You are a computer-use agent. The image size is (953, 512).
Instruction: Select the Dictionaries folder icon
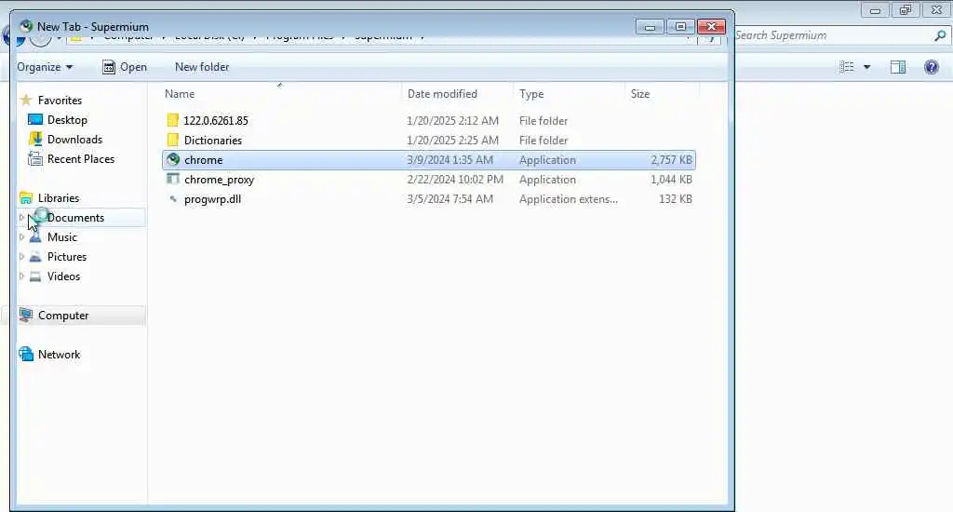click(x=173, y=140)
